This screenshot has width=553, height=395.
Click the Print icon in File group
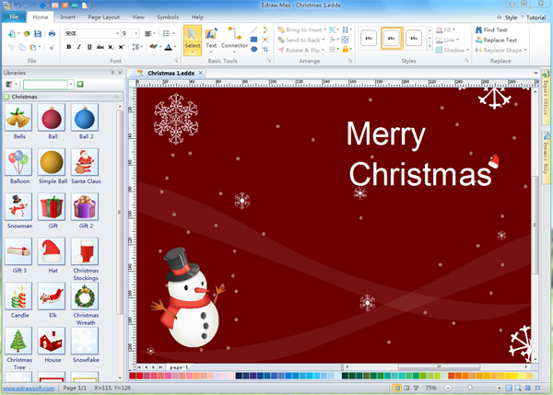click(52, 34)
